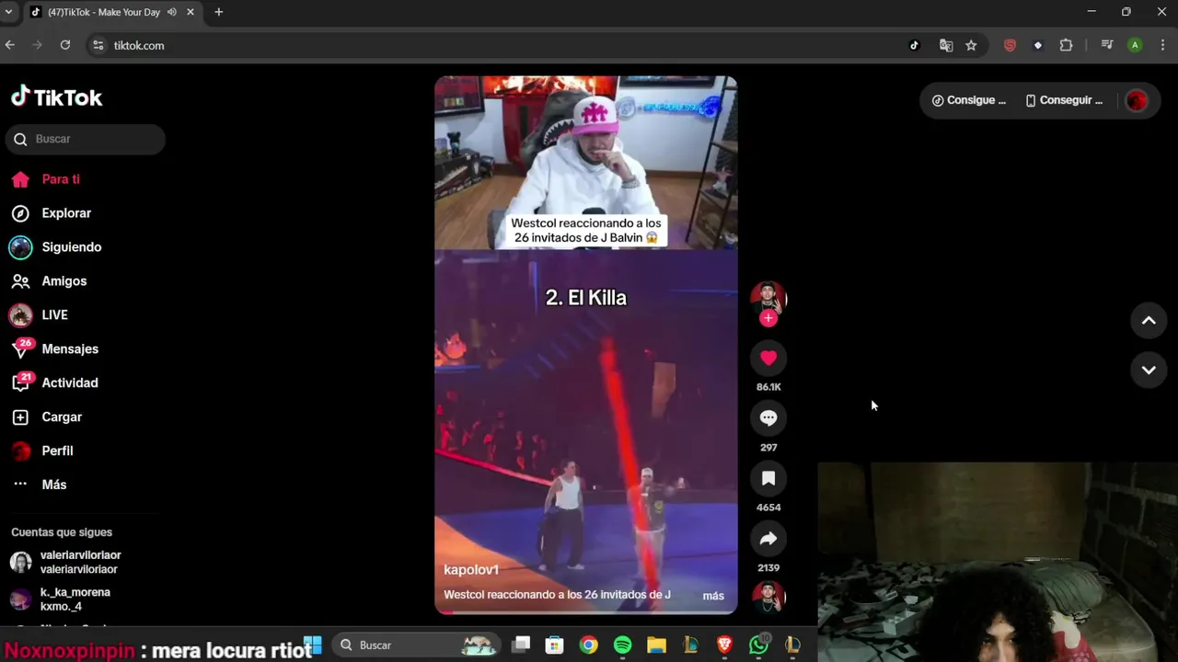This screenshot has width=1178, height=662.
Task: Go to next video with down chevron
Action: coord(1149,370)
